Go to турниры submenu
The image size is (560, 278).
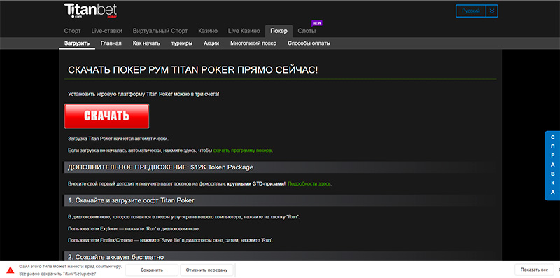click(182, 43)
